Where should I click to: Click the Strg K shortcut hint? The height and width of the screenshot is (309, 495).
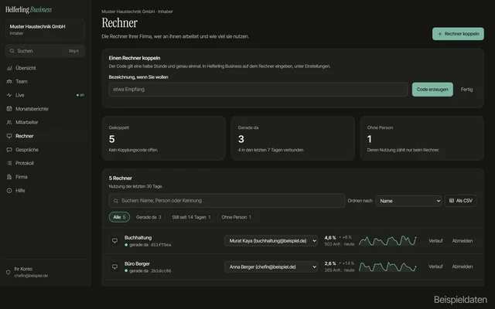click(74, 51)
